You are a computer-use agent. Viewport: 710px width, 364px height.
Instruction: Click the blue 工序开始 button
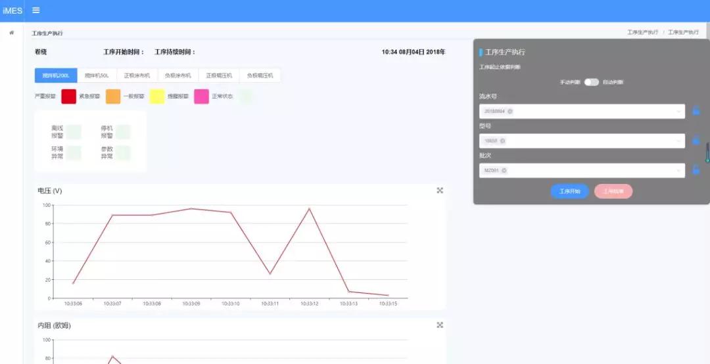569,191
